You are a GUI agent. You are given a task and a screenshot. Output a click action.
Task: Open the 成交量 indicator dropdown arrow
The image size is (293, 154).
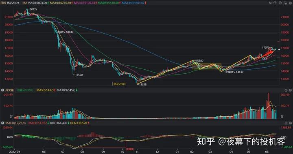point(2,90)
